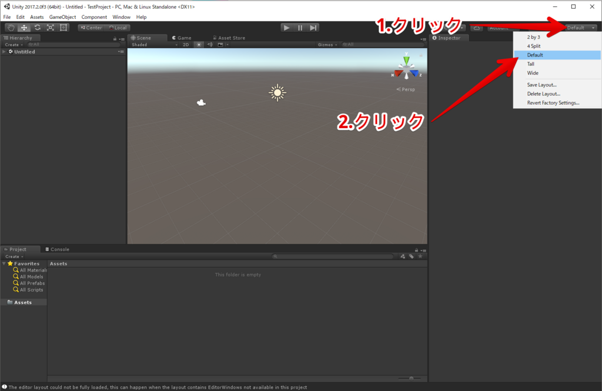Toggle 2D view mode in Scene

click(186, 45)
